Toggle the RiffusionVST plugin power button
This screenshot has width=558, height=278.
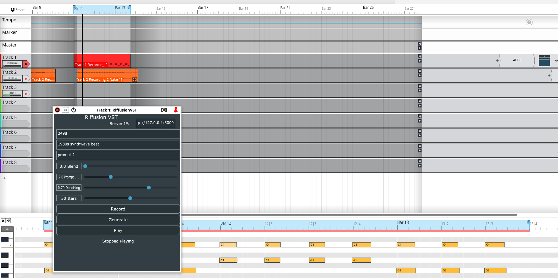(74, 110)
